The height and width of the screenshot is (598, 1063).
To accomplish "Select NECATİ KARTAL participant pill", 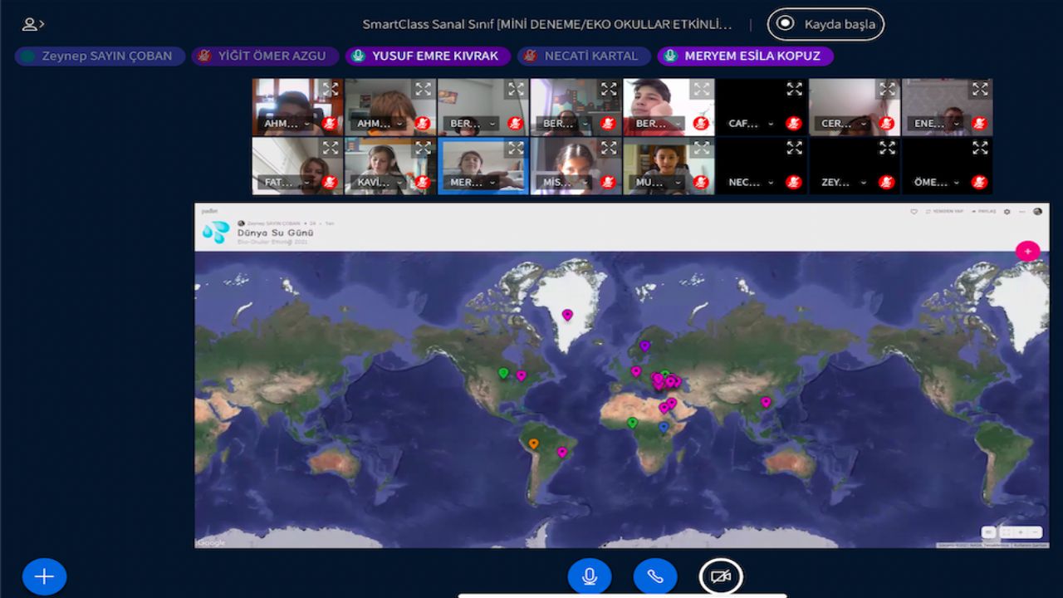I will click(584, 56).
